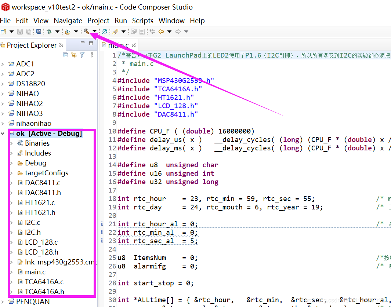
Task: Open the New wizard dropdown arrow
Action: tap(11, 32)
